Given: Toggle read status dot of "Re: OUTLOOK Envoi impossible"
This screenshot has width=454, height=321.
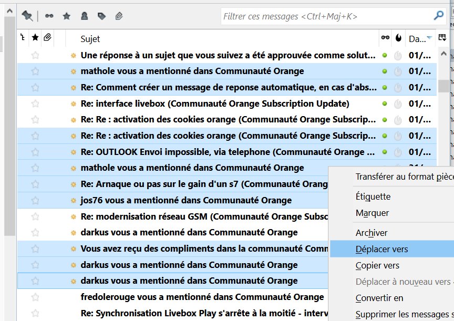Looking at the screenshot, I should tap(385, 152).
